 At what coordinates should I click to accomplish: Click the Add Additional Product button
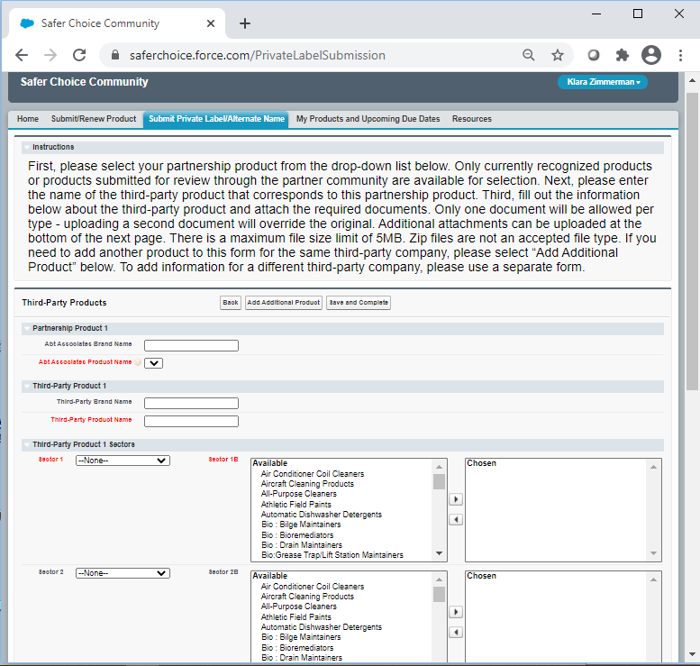283,303
